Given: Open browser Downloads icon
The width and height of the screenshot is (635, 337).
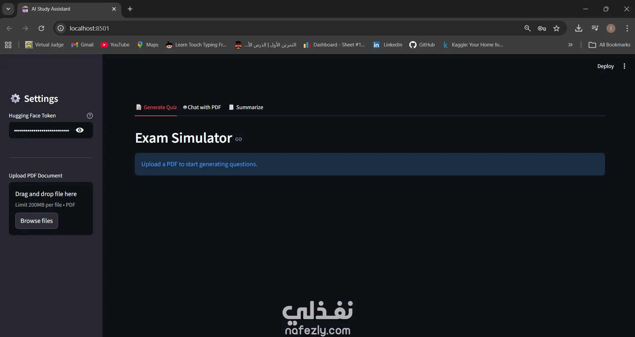Looking at the screenshot, I should [579, 28].
